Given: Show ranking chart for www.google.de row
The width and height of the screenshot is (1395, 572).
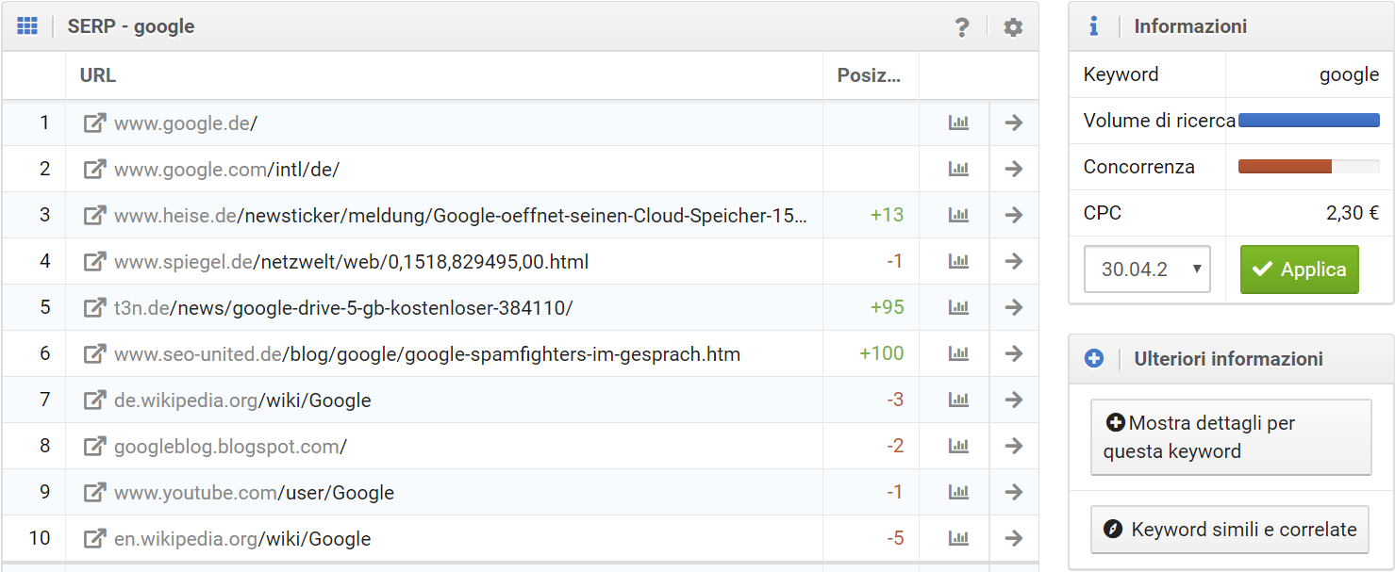Looking at the screenshot, I should [958, 123].
